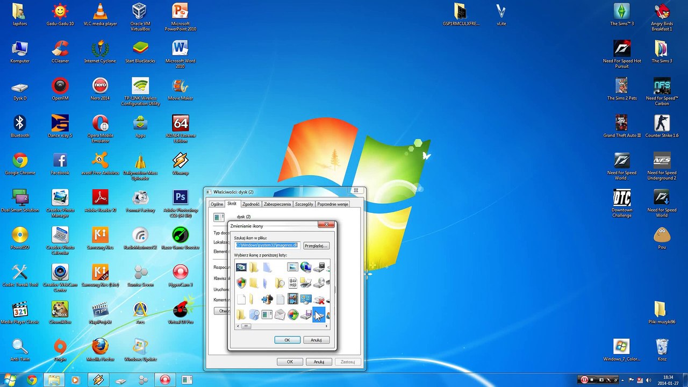Cancel the Zmienianie ikony dialog with Anuluj

316,340
